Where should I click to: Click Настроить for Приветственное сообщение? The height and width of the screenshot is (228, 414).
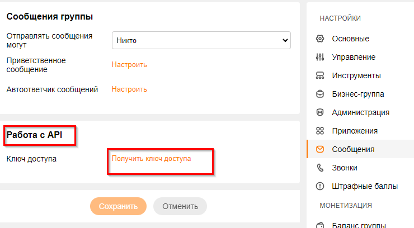[129, 65]
